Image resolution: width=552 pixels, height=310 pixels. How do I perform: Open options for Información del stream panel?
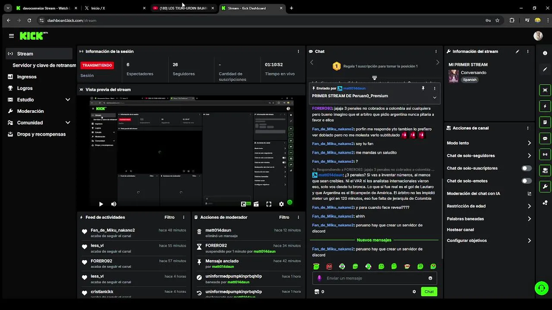[x=528, y=51]
